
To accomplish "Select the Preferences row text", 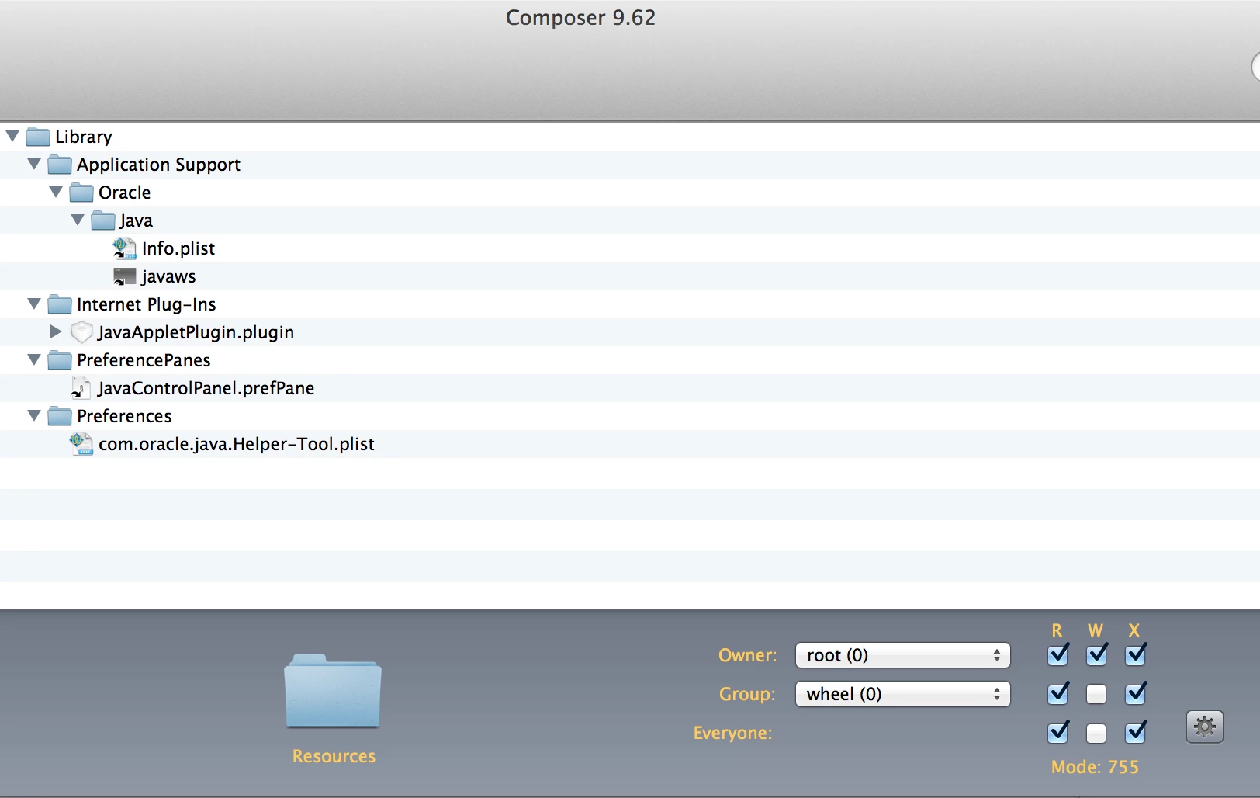I will tap(124, 417).
